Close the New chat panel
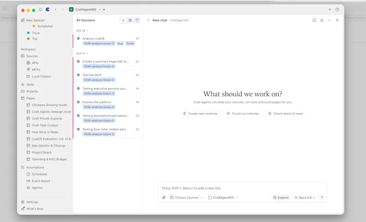The height and width of the screenshot is (222, 366). click(337, 20)
